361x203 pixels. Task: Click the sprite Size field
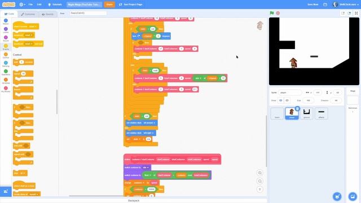(309, 100)
